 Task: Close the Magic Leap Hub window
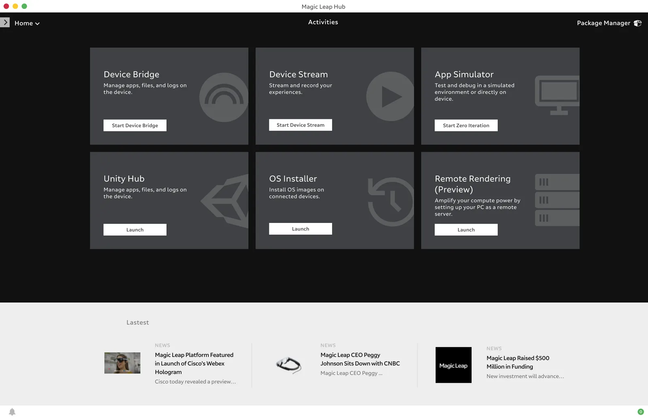6,6
